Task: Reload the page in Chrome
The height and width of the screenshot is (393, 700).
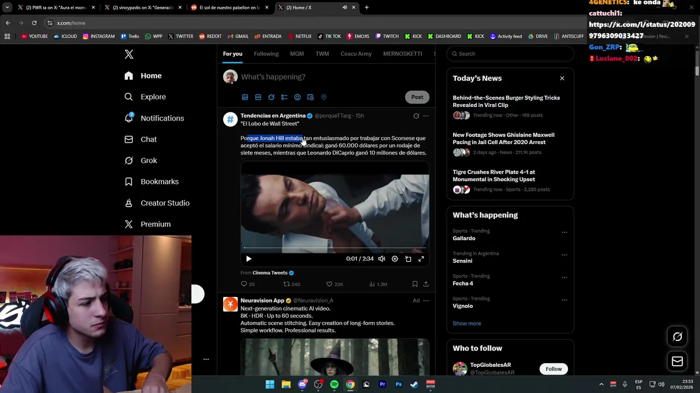Action: tap(34, 23)
